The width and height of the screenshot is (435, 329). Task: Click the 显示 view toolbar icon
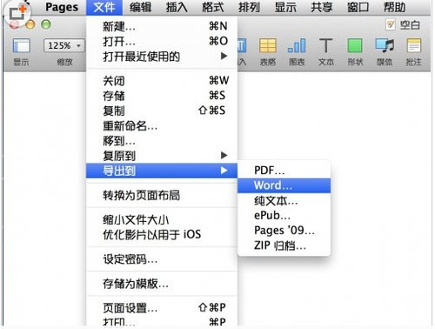pos(21,46)
